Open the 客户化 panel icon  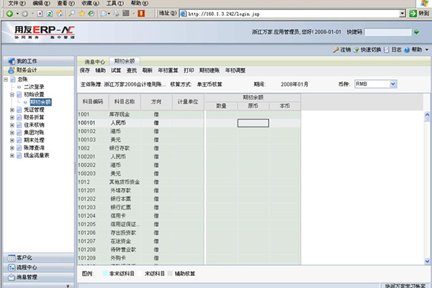click(x=12, y=258)
